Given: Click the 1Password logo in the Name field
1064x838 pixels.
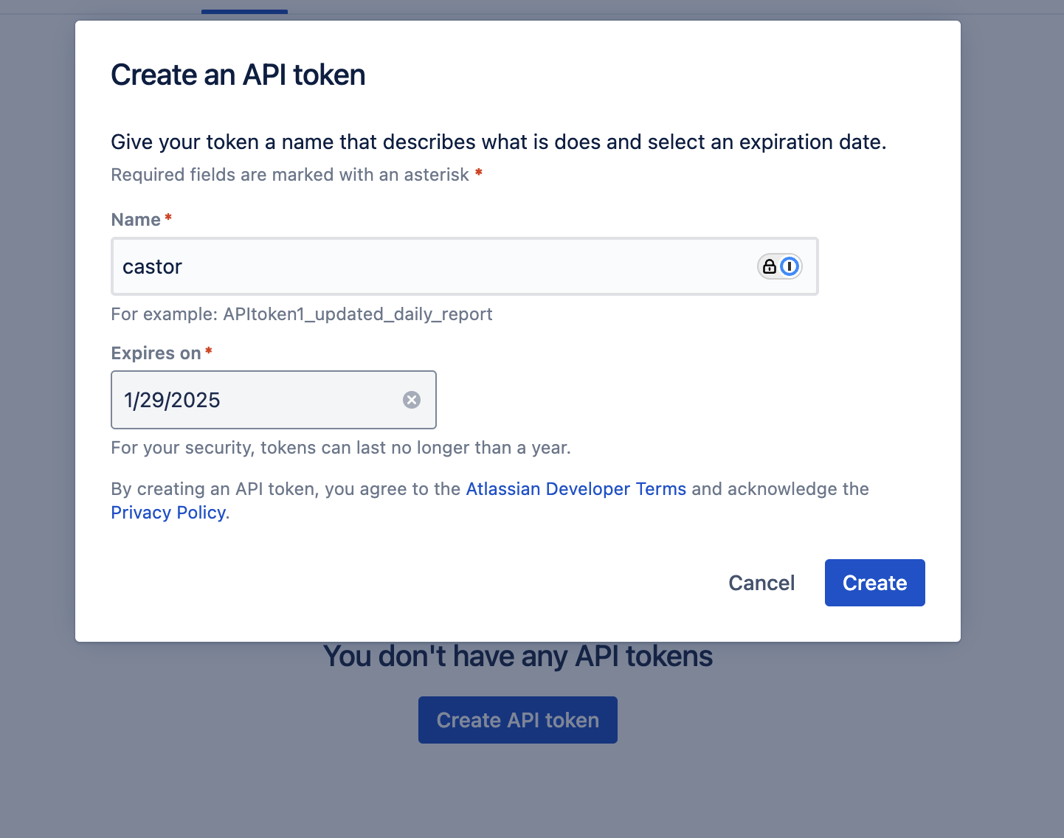Looking at the screenshot, I should click(790, 266).
